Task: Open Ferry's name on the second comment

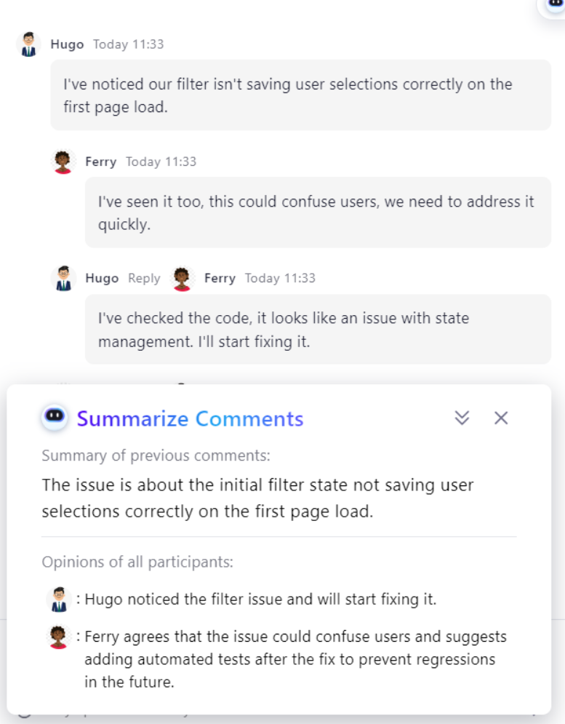Action: coord(100,162)
